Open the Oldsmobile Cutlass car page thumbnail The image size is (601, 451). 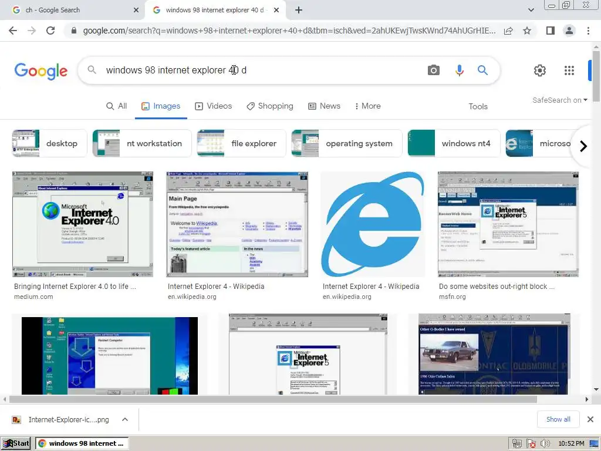[x=494, y=354]
